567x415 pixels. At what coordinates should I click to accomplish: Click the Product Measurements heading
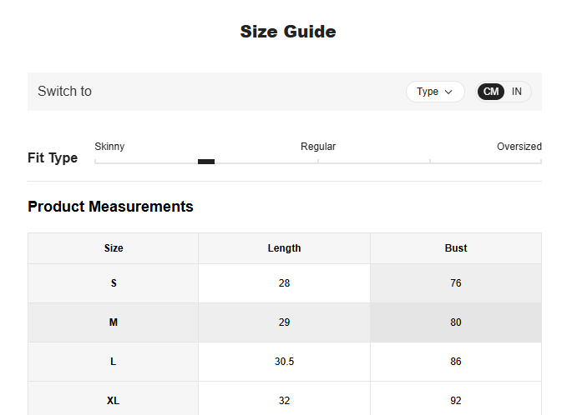coord(110,207)
